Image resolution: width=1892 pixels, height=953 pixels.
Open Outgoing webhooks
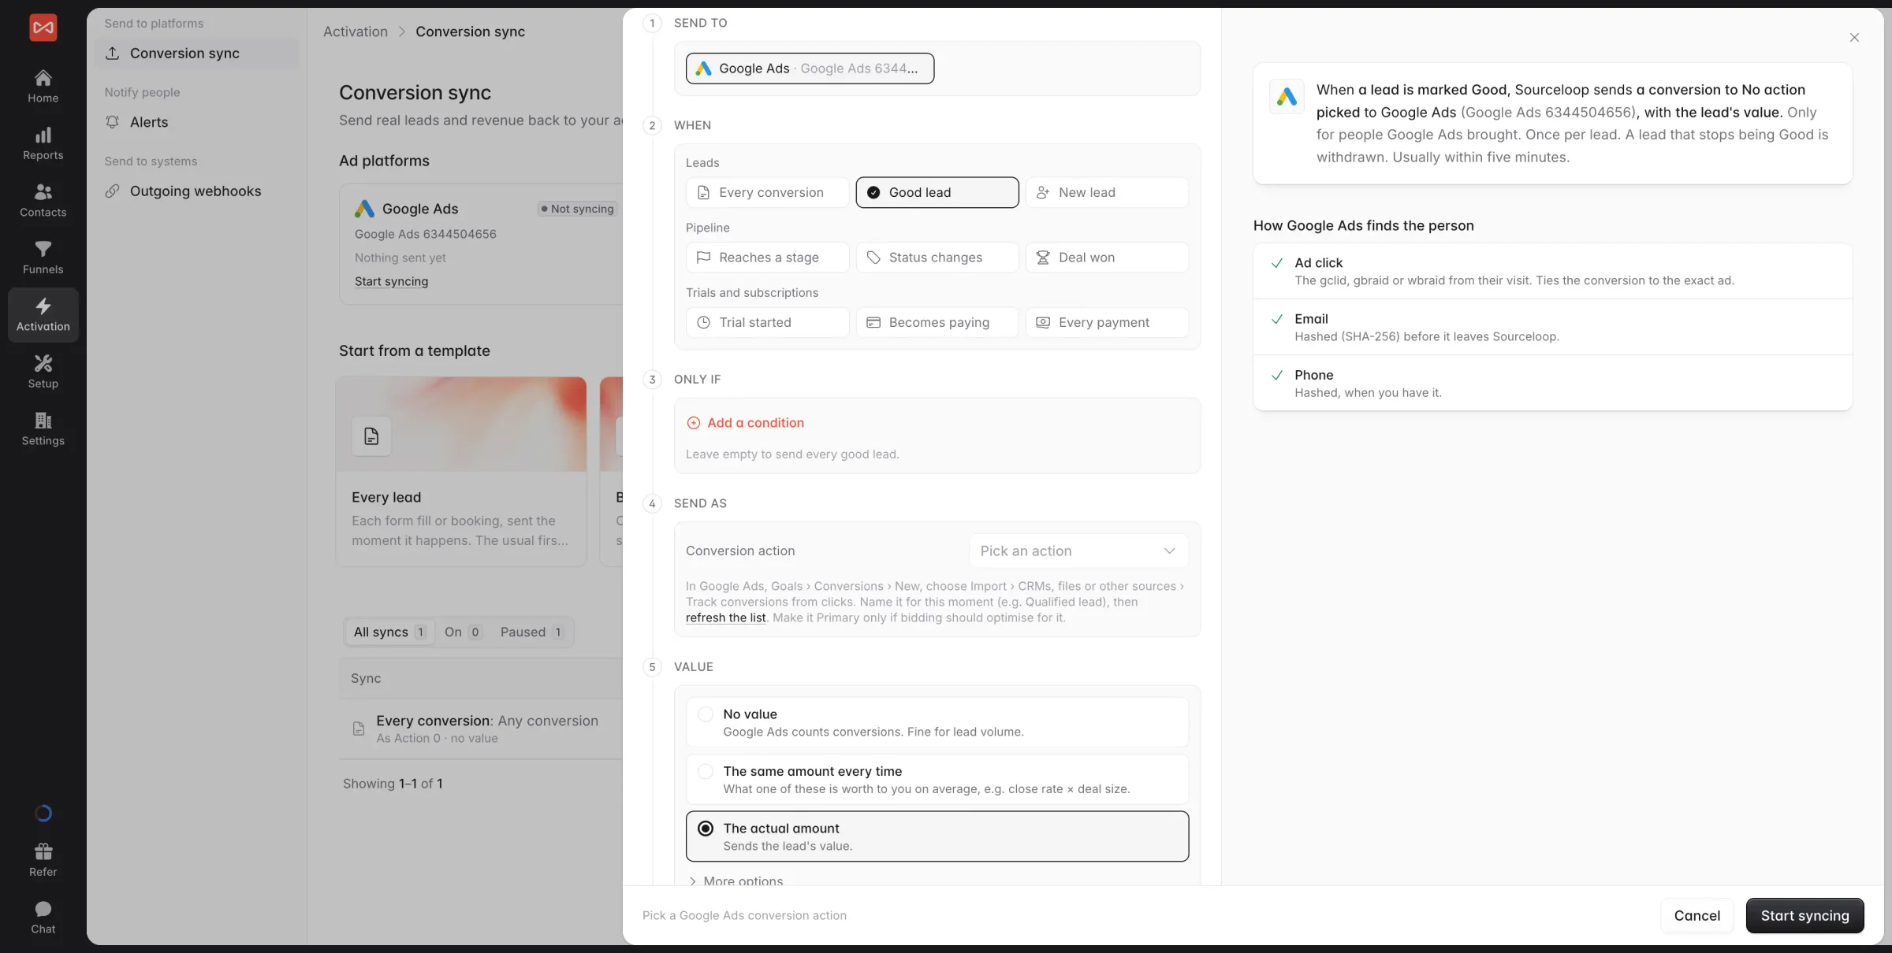(196, 191)
